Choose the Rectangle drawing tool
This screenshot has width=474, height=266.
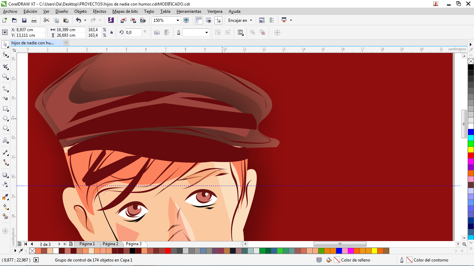[x=5, y=108]
